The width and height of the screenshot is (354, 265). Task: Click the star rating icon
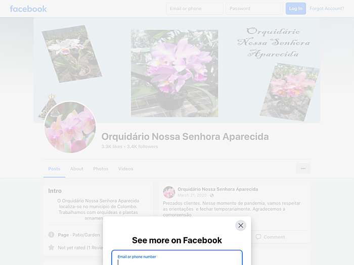(51, 247)
